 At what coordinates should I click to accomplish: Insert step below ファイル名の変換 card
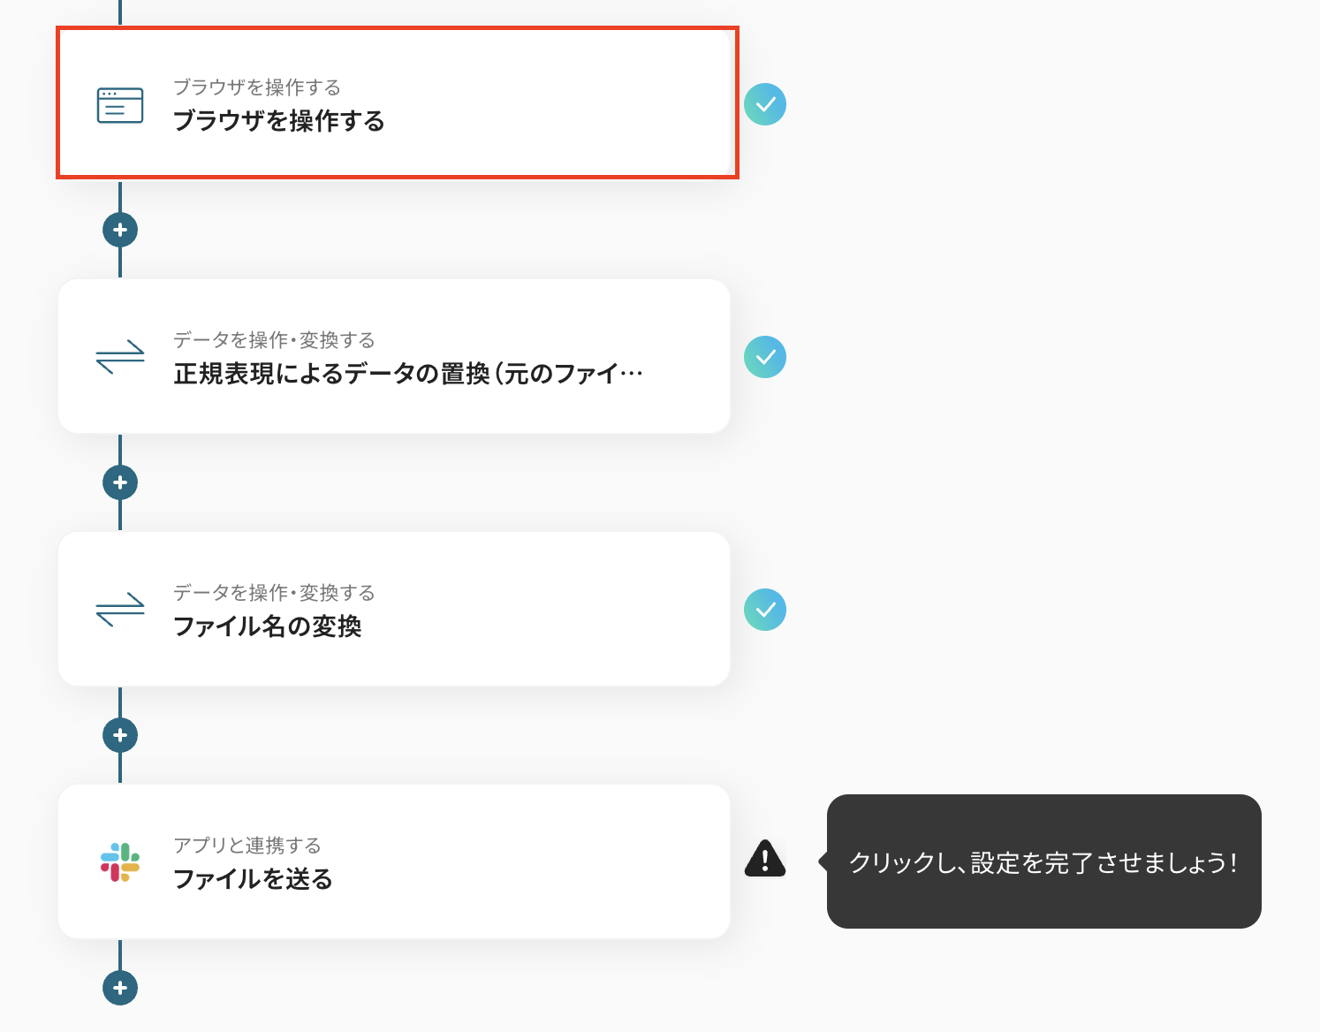coord(120,735)
